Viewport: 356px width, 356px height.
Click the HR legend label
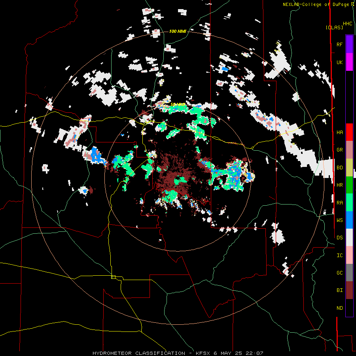pyautogui.click(x=340, y=185)
